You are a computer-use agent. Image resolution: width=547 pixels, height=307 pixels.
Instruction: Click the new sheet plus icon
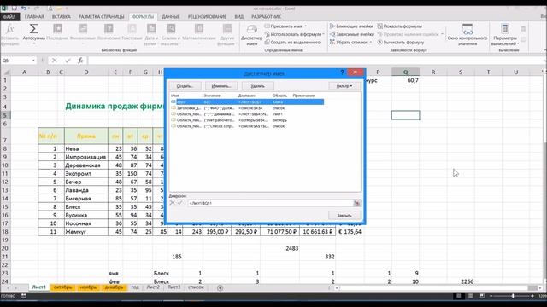click(221, 287)
